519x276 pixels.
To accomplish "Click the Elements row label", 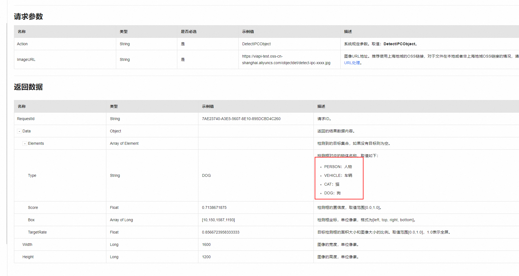I will coord(36,143).
